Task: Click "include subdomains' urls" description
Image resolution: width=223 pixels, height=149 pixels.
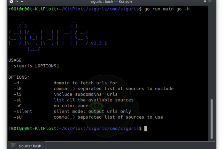Action: tap(86, 94)
